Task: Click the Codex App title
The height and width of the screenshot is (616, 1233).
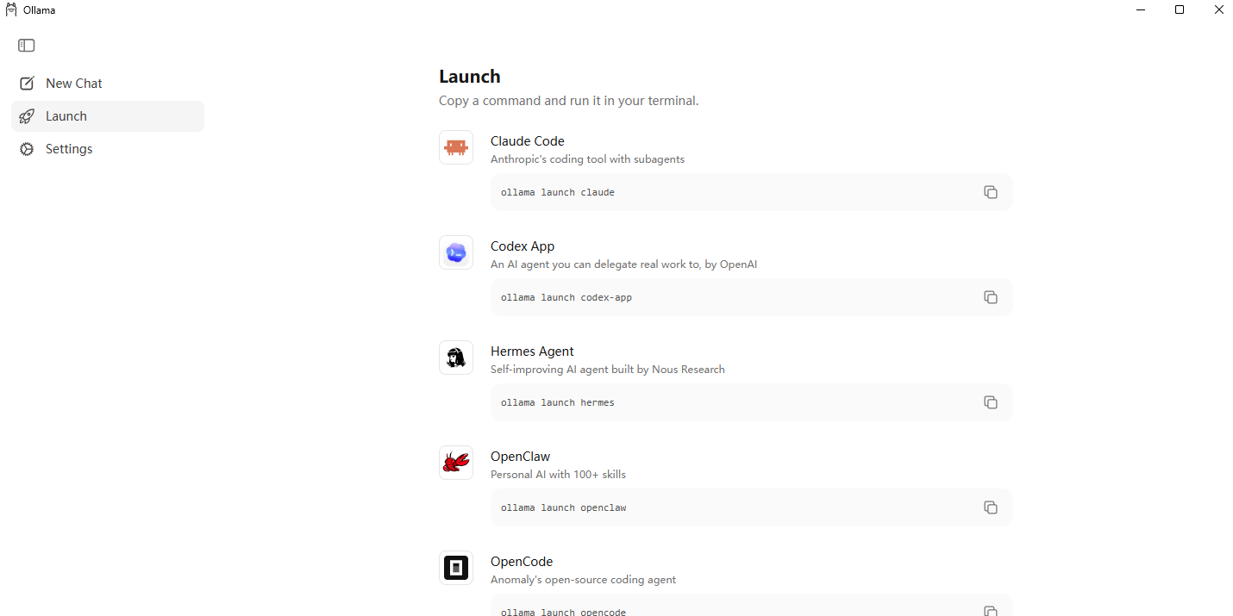Action: (x=523, y=246)
